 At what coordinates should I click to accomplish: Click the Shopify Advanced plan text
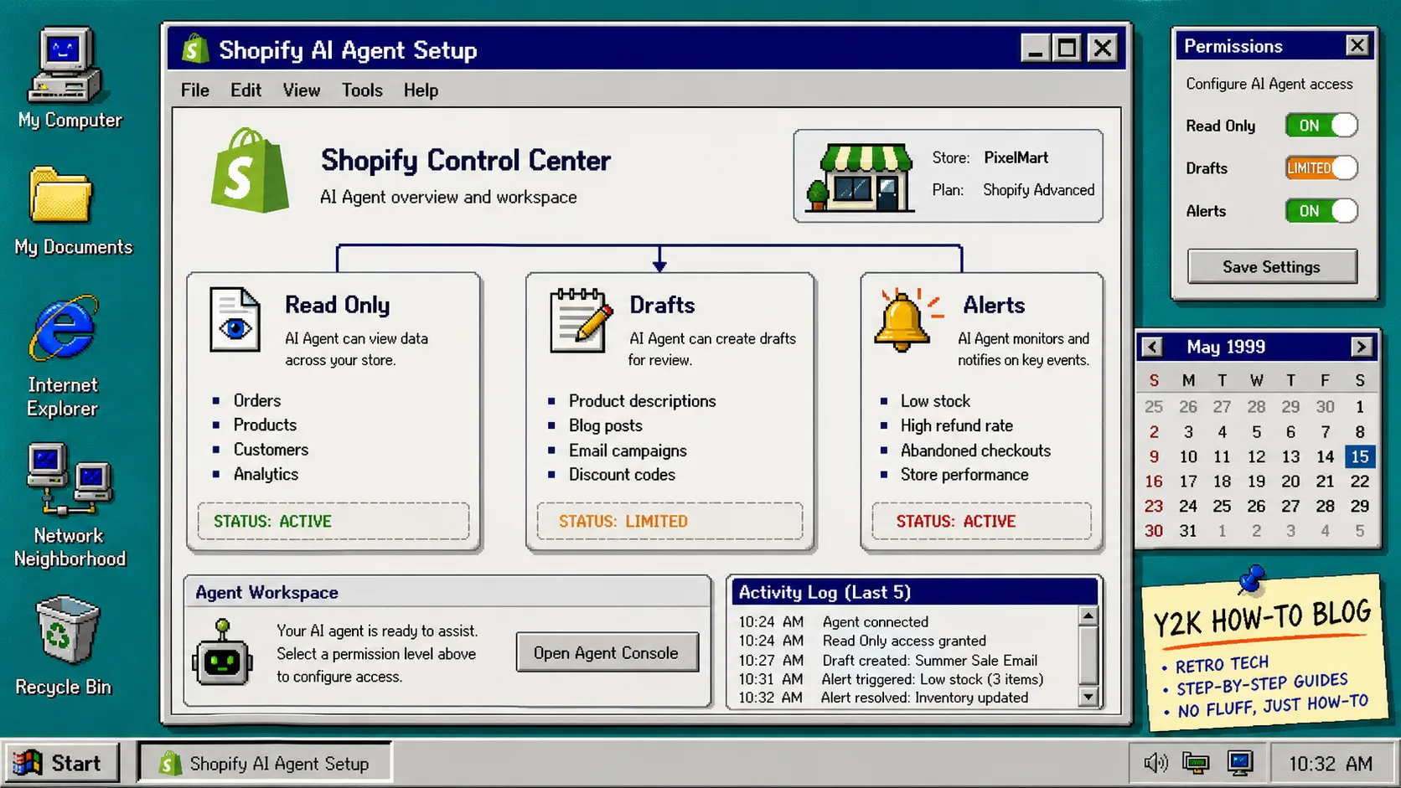click(x=1039, y=190)
